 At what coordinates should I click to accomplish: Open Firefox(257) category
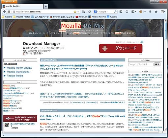point(9,86)
